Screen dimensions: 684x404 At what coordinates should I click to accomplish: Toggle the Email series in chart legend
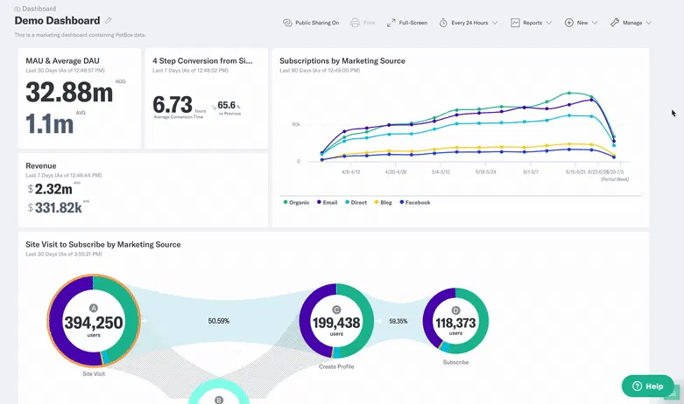[327, 202]
